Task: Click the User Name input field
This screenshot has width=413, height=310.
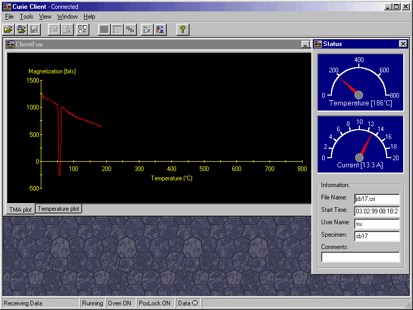Action: pyautogui.click(x=377, y=224)
